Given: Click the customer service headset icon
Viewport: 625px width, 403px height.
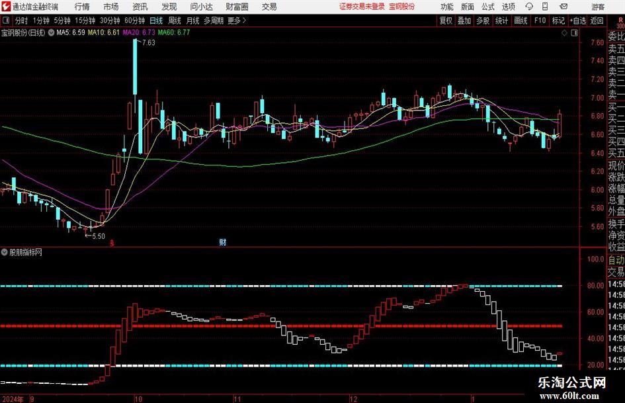Looking at the screenshot, I should (529, 7).
